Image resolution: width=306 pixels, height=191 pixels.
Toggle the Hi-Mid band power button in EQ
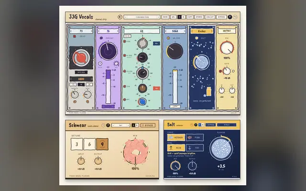(124, 55)
